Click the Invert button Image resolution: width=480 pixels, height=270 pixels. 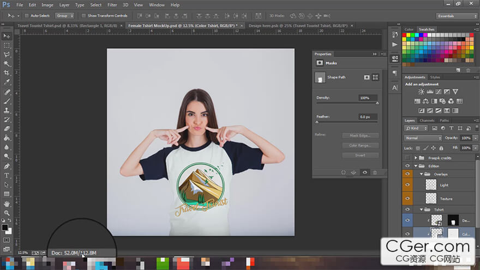click(360, 155)
